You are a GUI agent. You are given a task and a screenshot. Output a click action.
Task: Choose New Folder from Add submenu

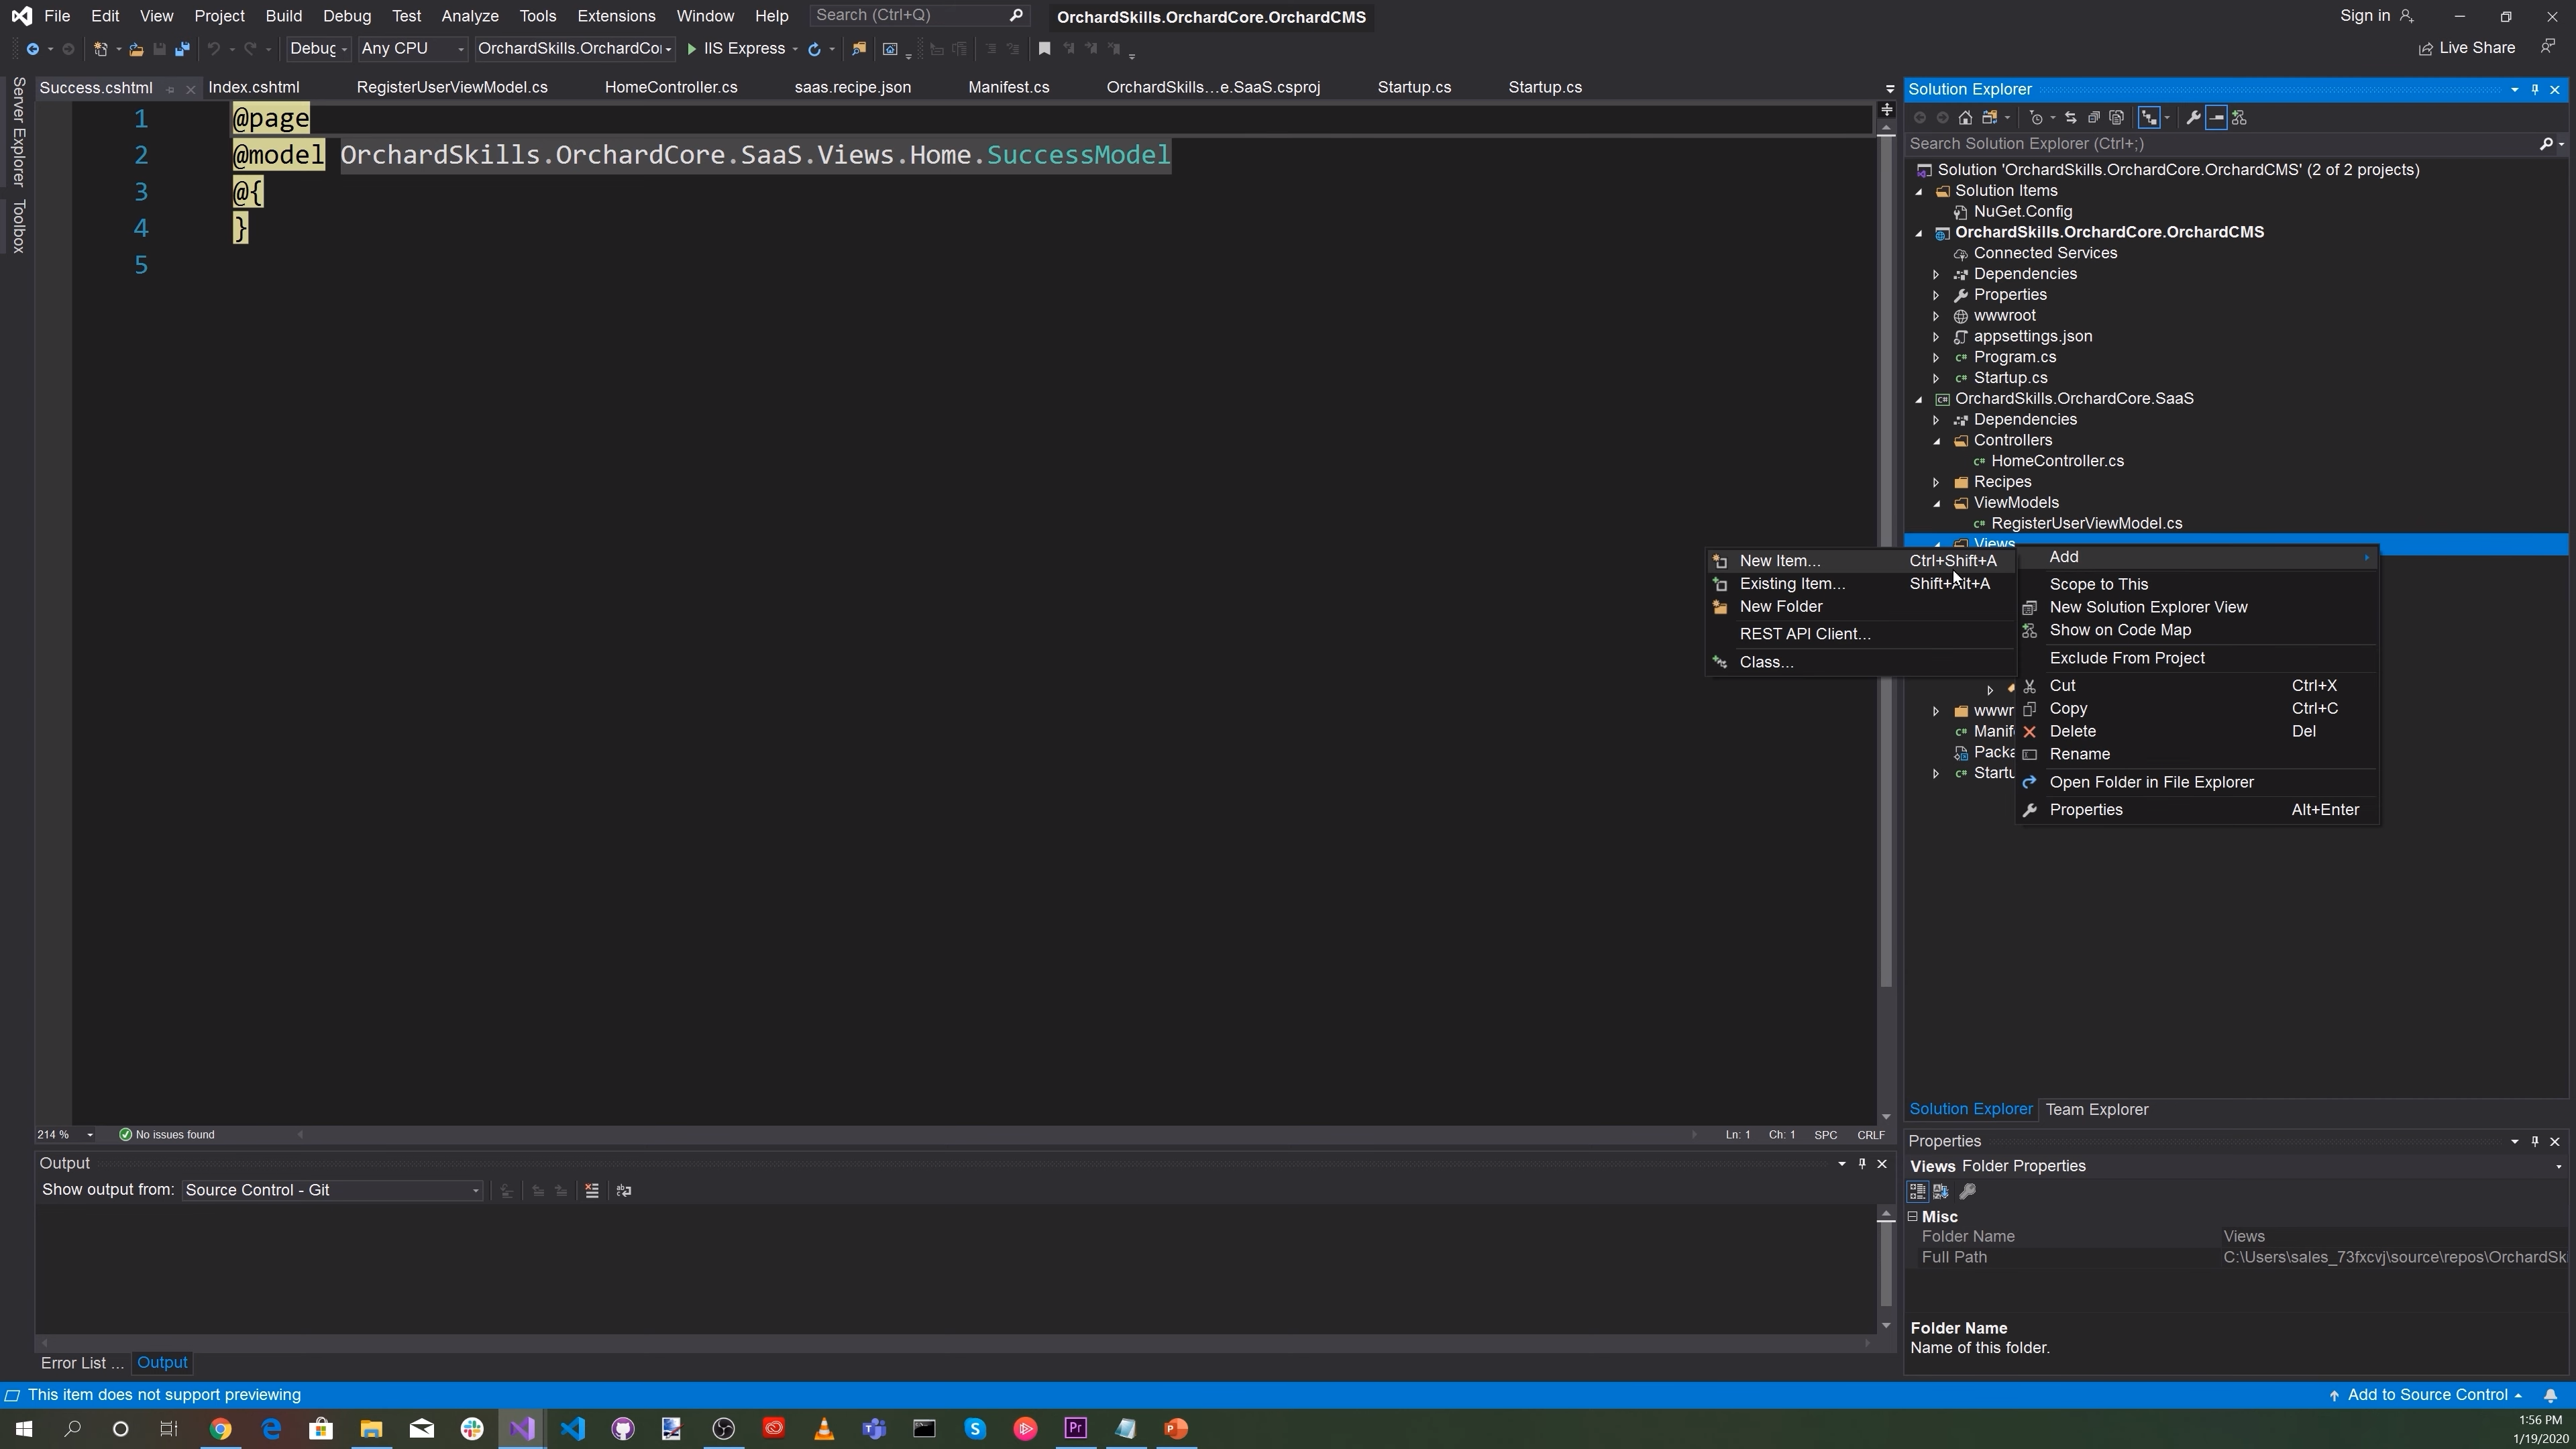tap(1860, 607)
